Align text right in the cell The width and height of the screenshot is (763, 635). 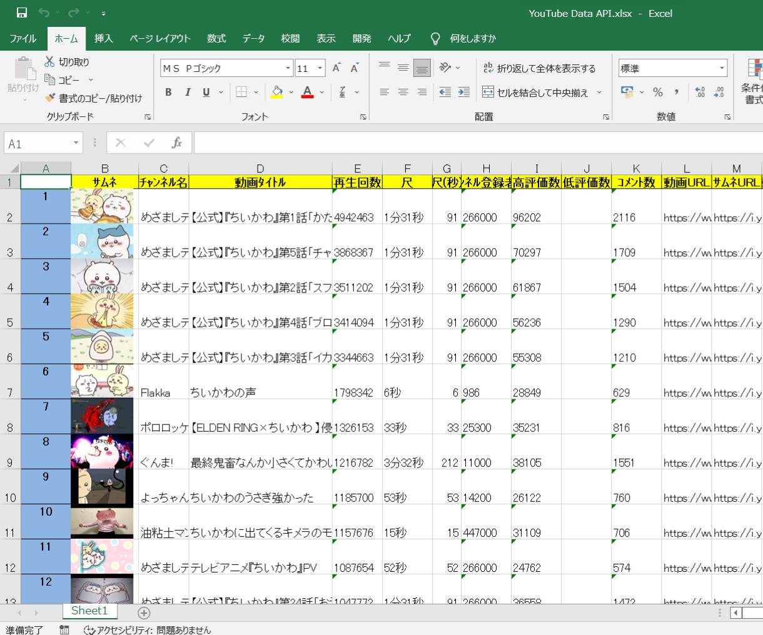[x=422, y=92]
